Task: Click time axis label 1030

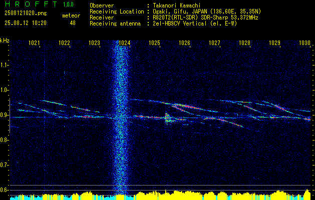Action: point(305,42)
